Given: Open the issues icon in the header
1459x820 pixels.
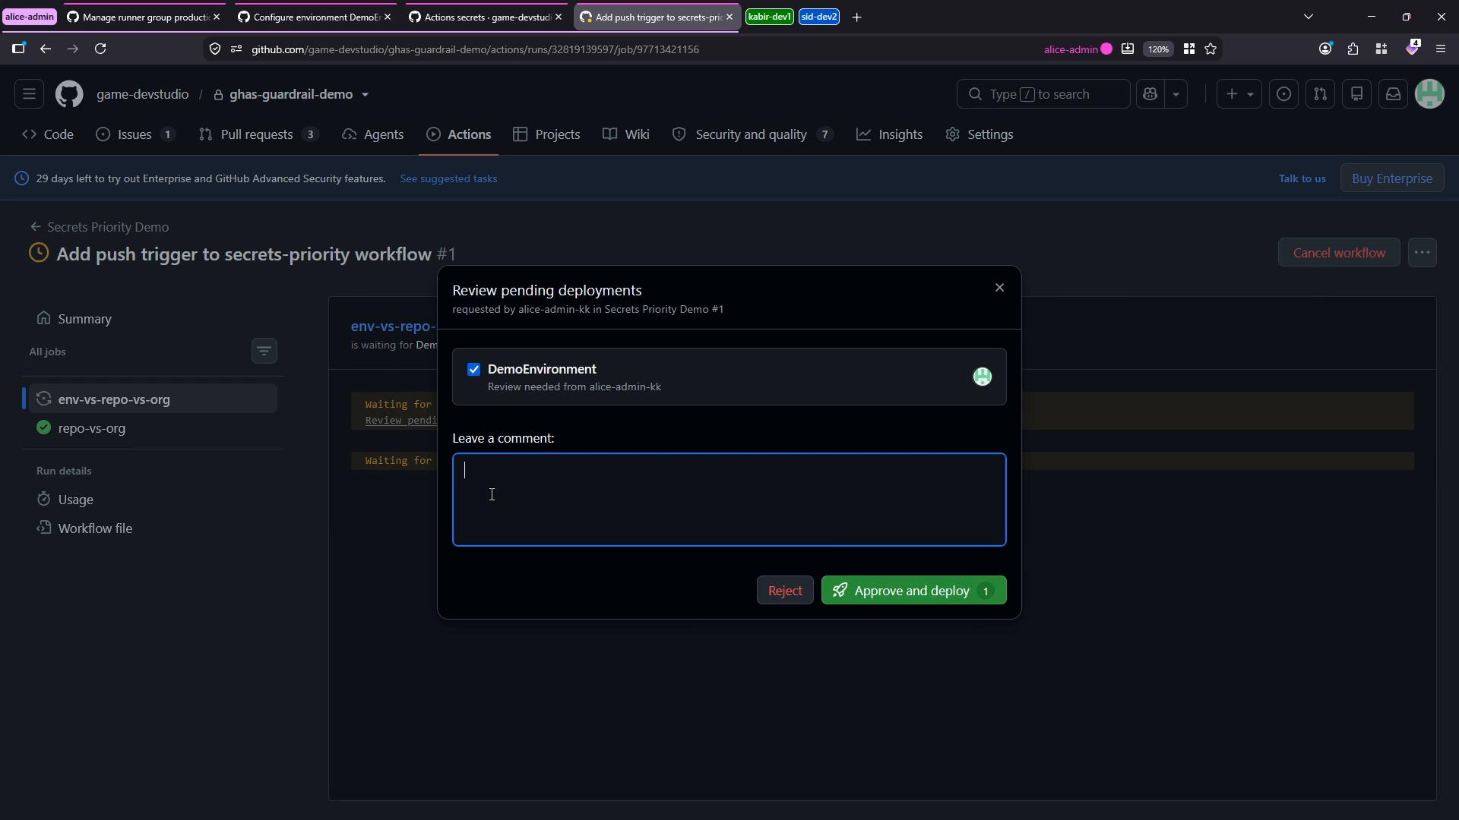Looking at the screenshot, I should click(1283, 94).
